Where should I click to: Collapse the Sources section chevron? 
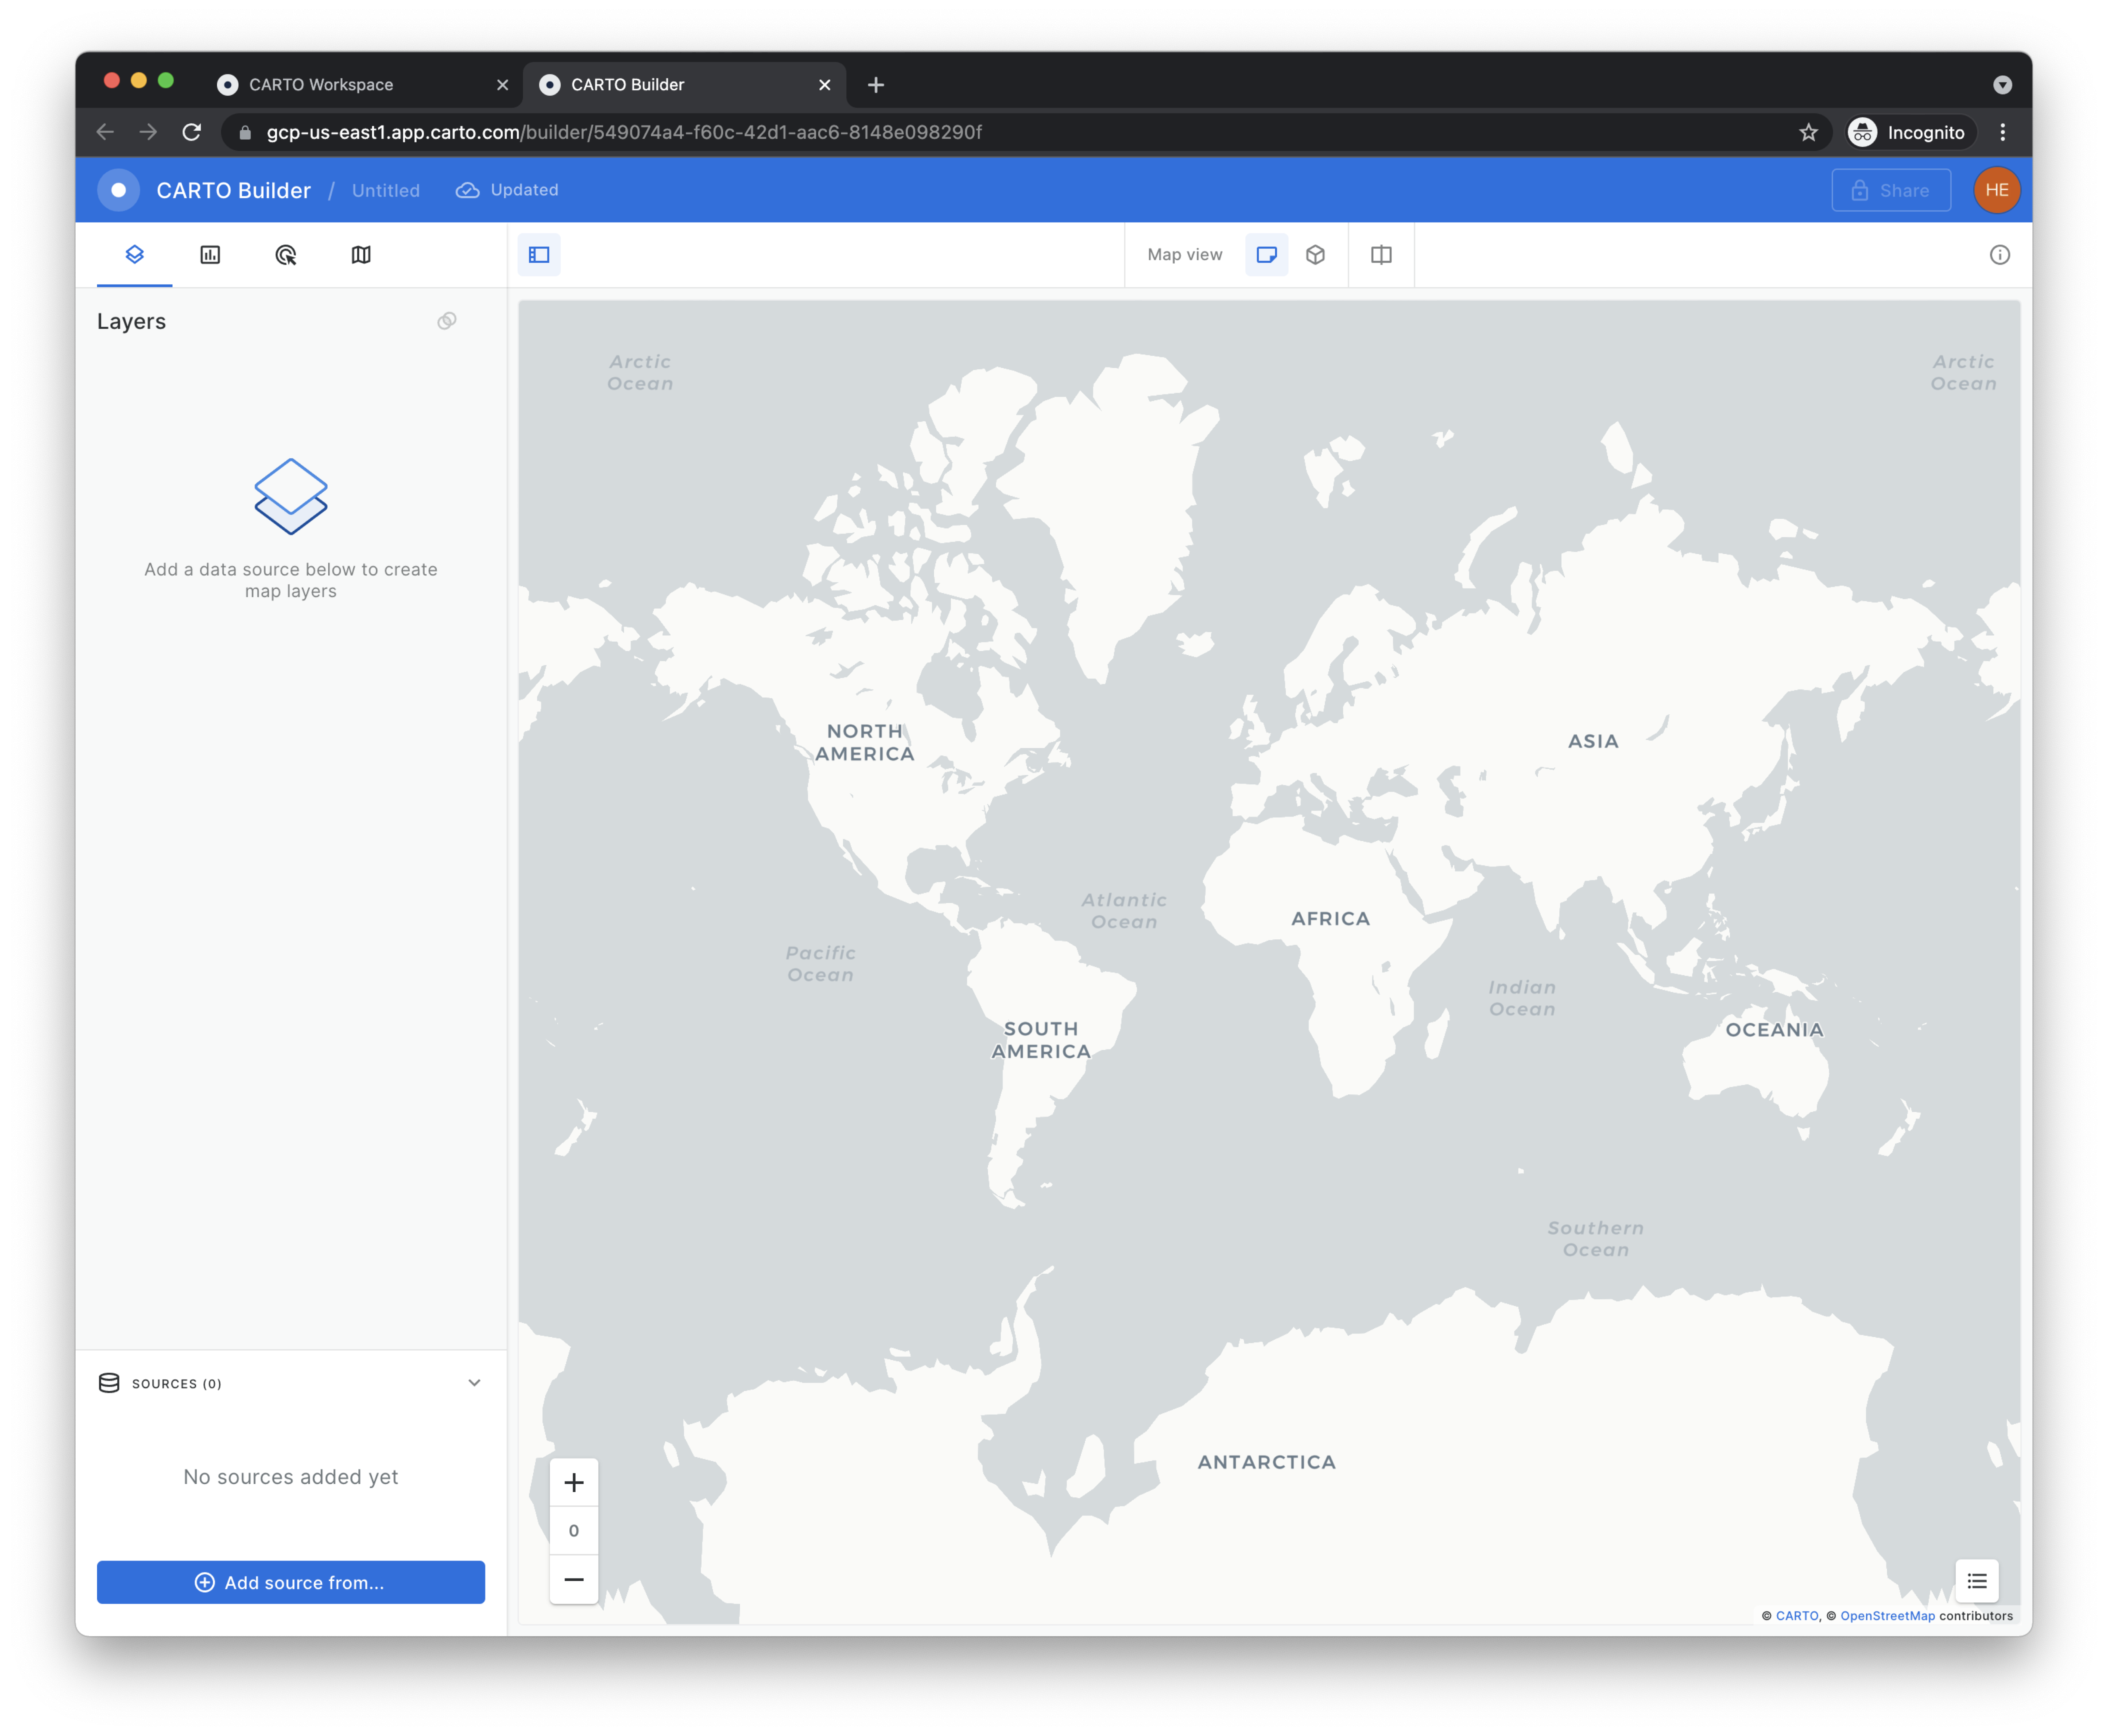click(x=474, y=1383)
